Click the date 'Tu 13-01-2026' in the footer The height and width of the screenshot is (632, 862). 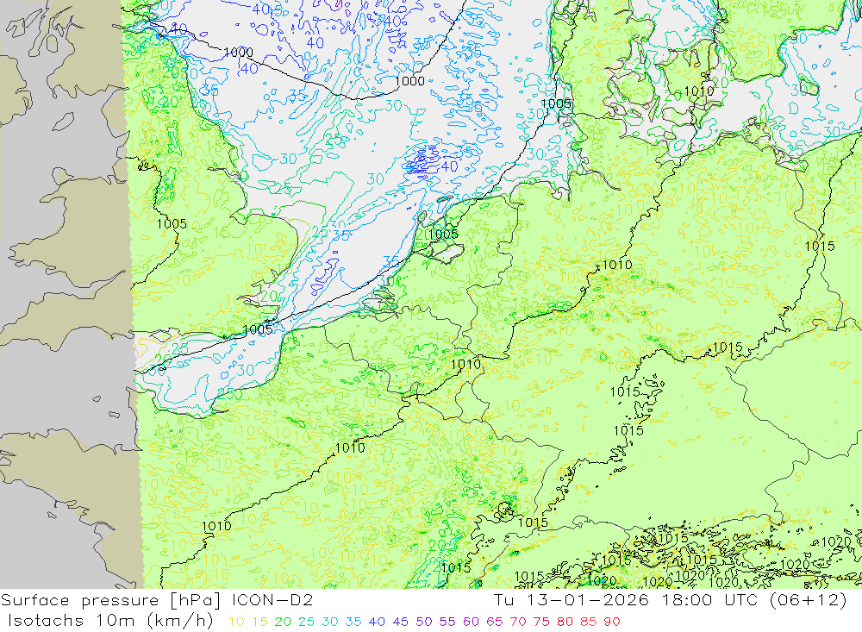coord(572,600)
